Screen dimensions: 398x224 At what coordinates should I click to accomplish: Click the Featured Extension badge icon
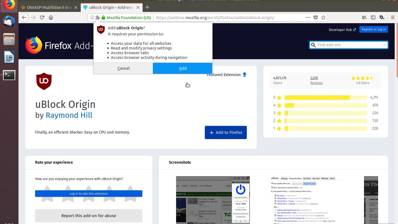244,75
